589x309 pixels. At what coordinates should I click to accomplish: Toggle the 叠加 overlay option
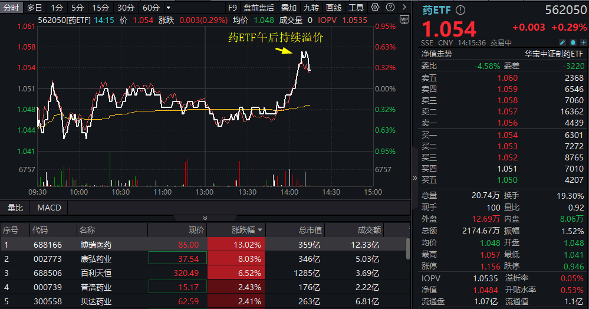tap(288, 8)
